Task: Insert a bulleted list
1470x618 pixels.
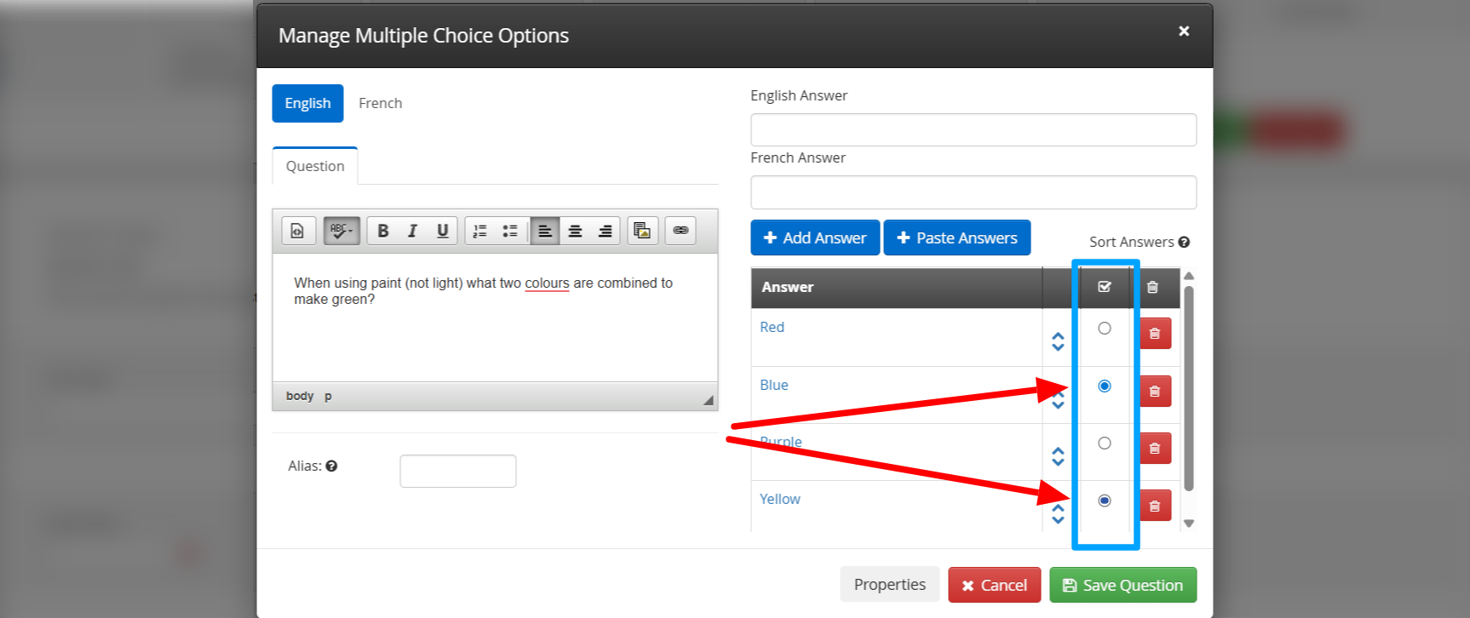Action: (x=510, y=231)
